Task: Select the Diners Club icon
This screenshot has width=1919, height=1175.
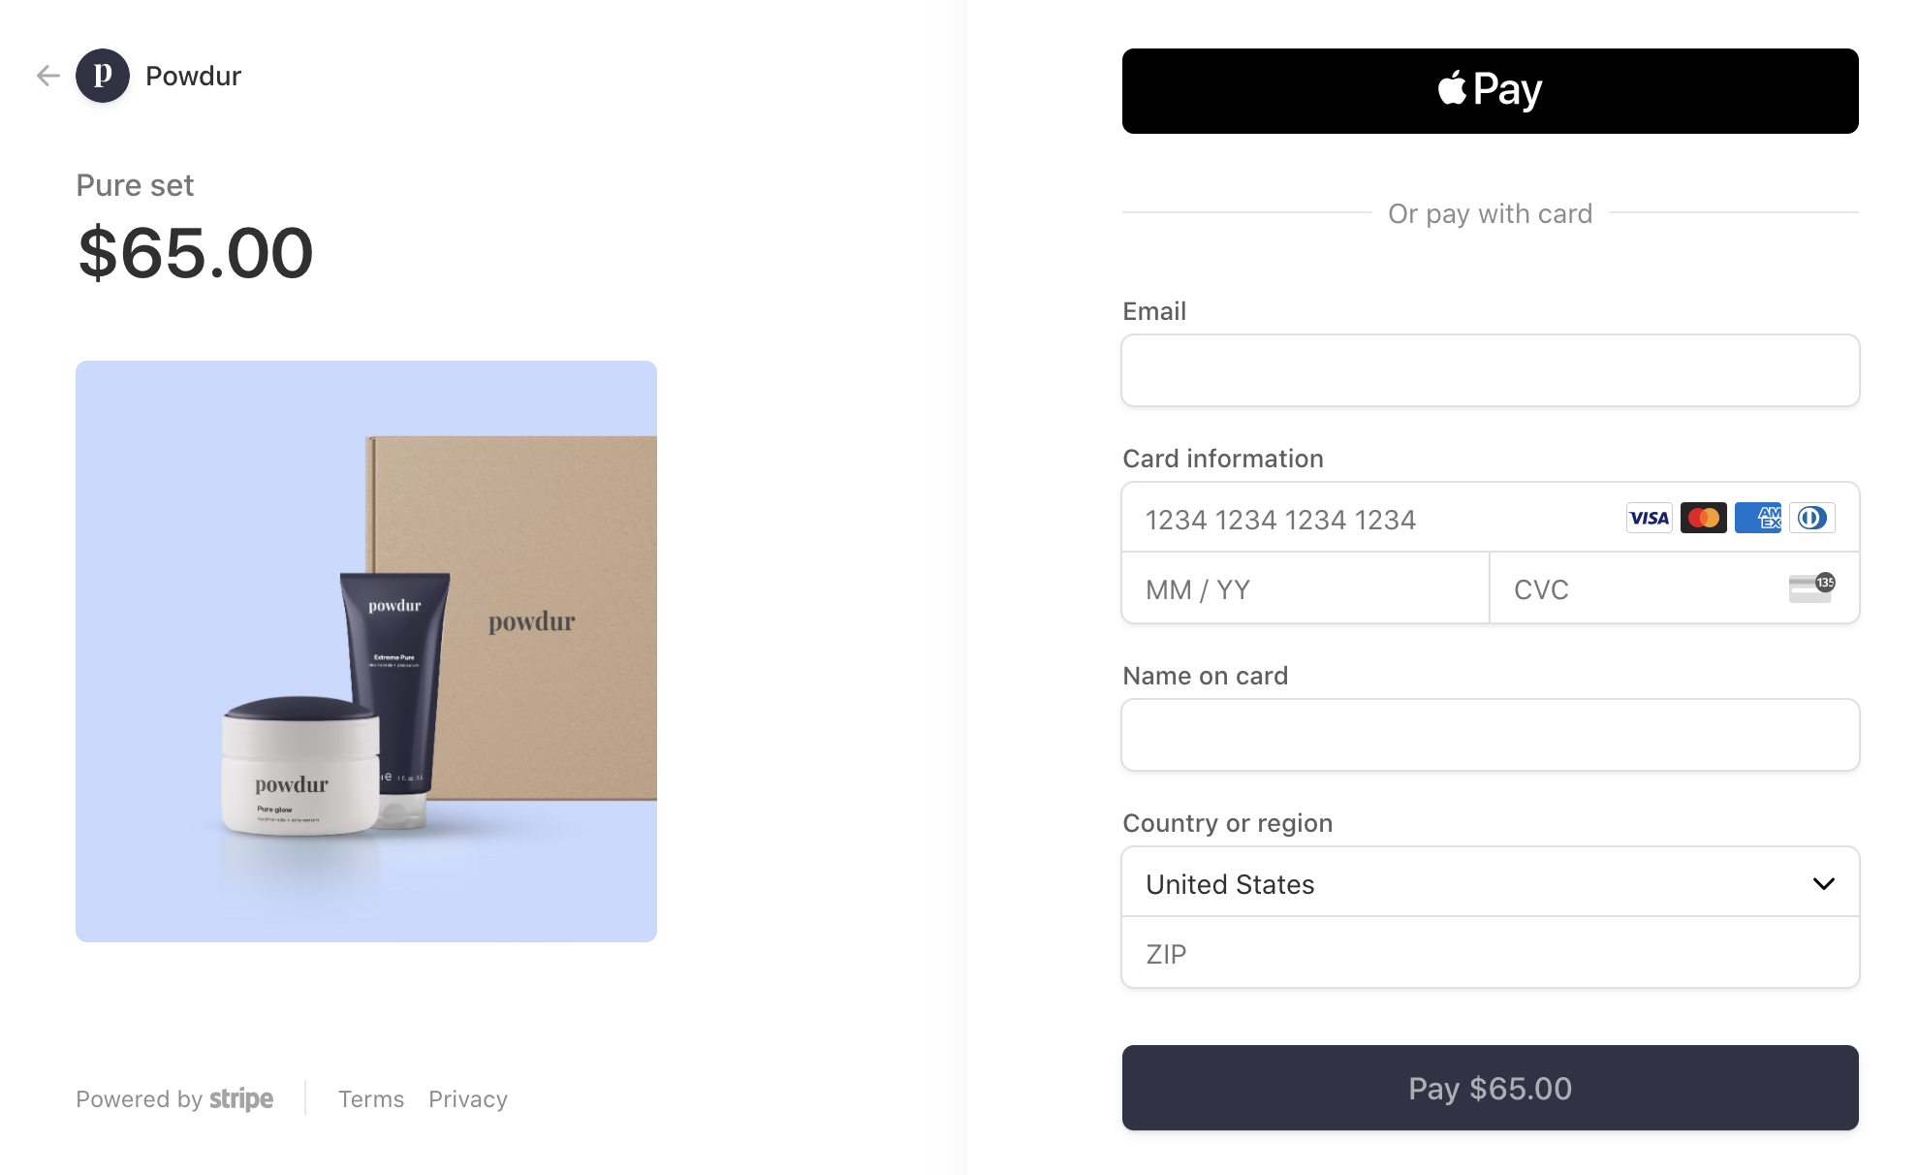Action: tap(1810, 519)
